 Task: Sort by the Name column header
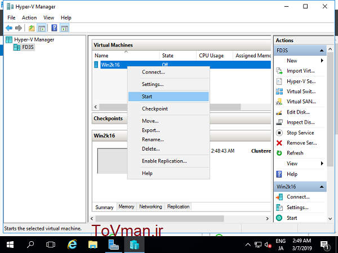tap(126, 56)
